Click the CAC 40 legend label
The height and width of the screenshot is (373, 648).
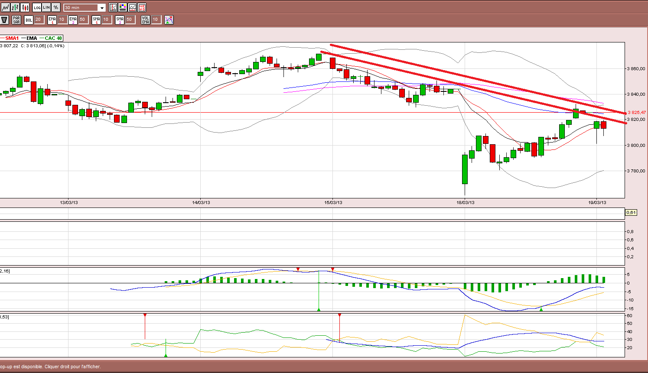[53, 38]
